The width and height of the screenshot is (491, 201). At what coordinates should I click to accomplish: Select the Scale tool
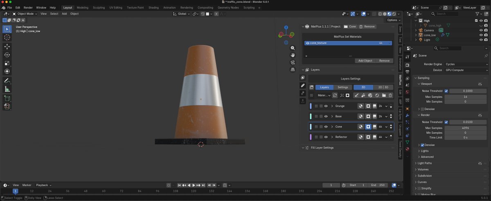coord(7,63)
